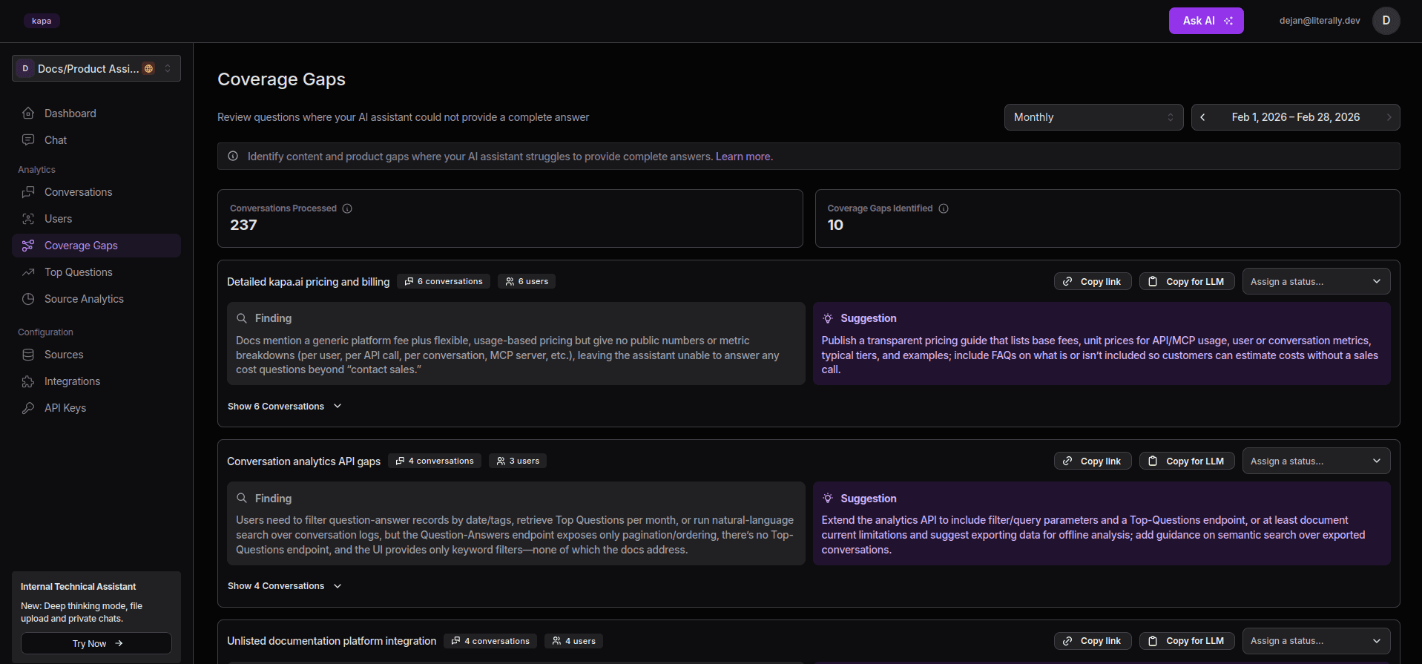Image resolution: width=1422 pixels, height=664 pixels.
Task: Click the 4 conversations badge for analytics API gaps
Action: click(435, 461)
